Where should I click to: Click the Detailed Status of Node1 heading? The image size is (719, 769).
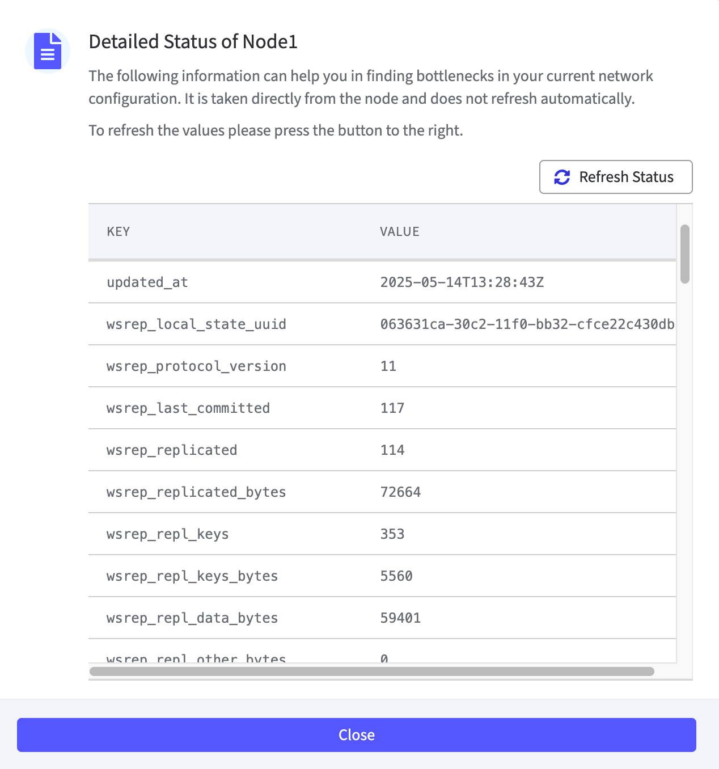tap(193, 42)
